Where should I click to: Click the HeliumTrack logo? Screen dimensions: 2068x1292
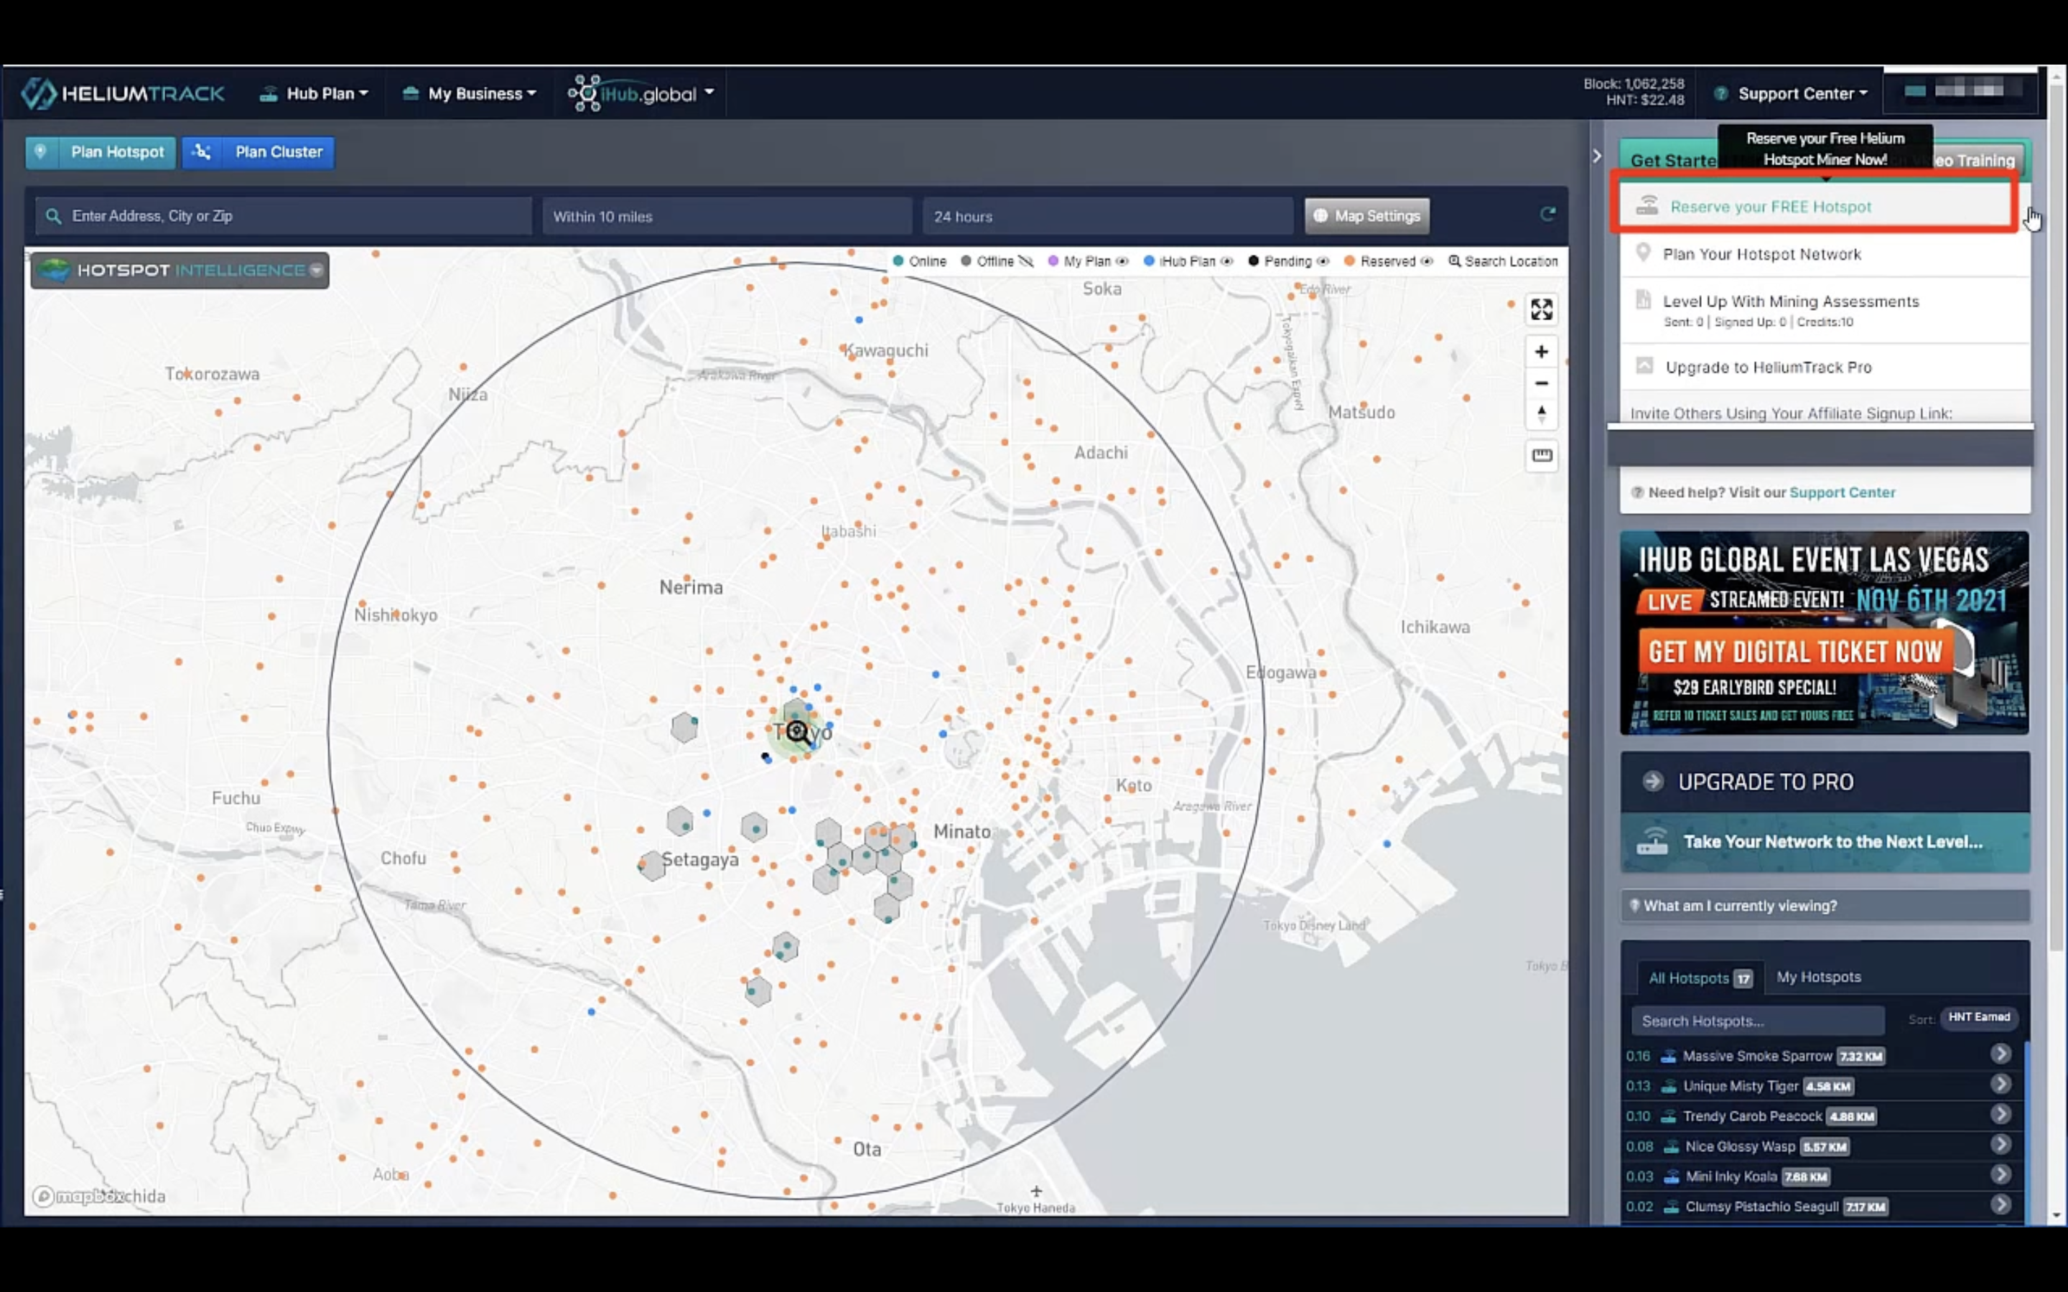coord(123,93)
